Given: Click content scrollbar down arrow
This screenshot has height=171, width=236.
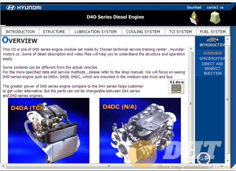Looking at the screenshot, I should click(x=191, y=162).
